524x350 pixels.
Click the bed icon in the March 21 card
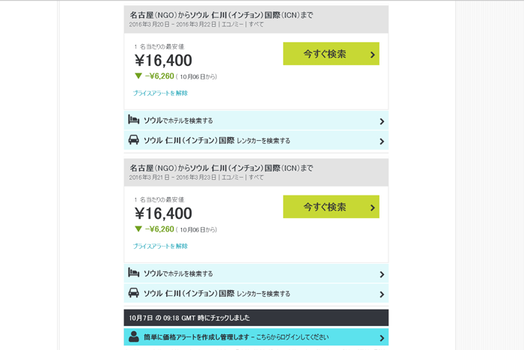pyautogui.click(x=134, y=274)
